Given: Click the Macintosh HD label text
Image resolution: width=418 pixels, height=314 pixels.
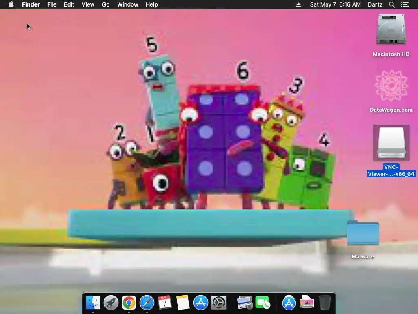Looking at the screenshot, I should pyautogui.click(x=391, y=54).
